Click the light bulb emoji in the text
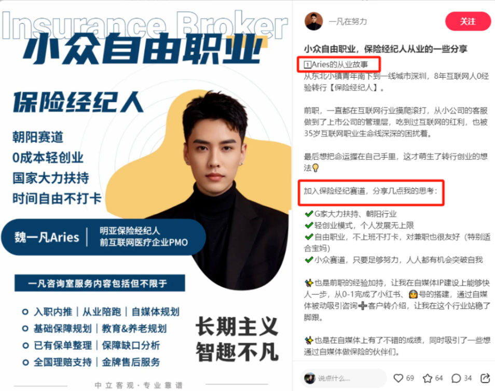495x391 pixels. pyautogui.click(x=315, y=168)
